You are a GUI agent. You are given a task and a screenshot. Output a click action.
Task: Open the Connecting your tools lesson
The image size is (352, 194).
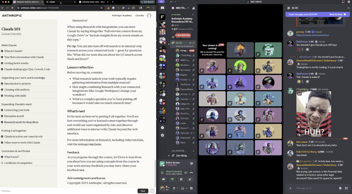click(17, 110)
